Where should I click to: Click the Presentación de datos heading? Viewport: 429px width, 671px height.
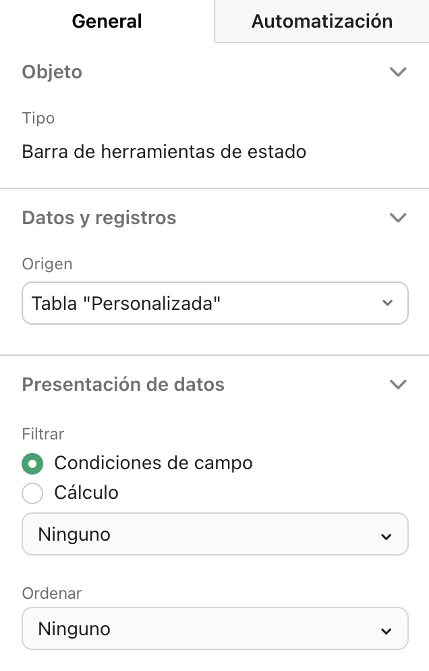coord(123,385)
